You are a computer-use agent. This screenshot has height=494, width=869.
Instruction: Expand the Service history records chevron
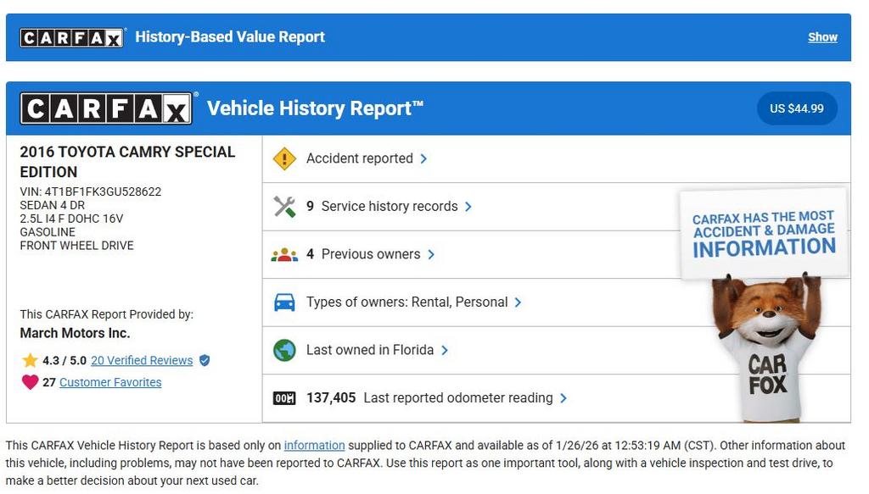pyautogui.click(x=468, y=207)
